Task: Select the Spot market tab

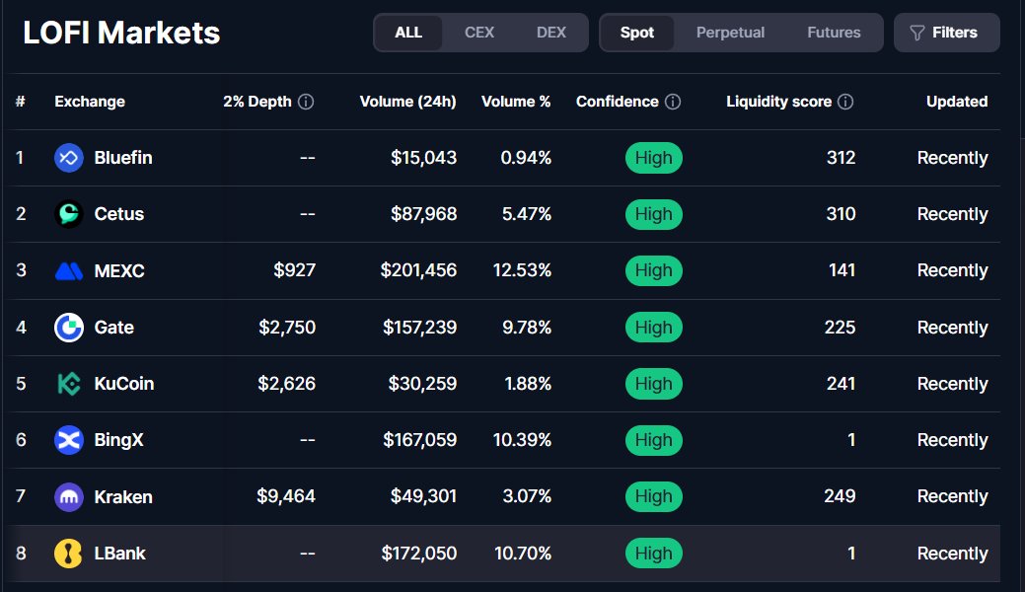Action: 637,33
